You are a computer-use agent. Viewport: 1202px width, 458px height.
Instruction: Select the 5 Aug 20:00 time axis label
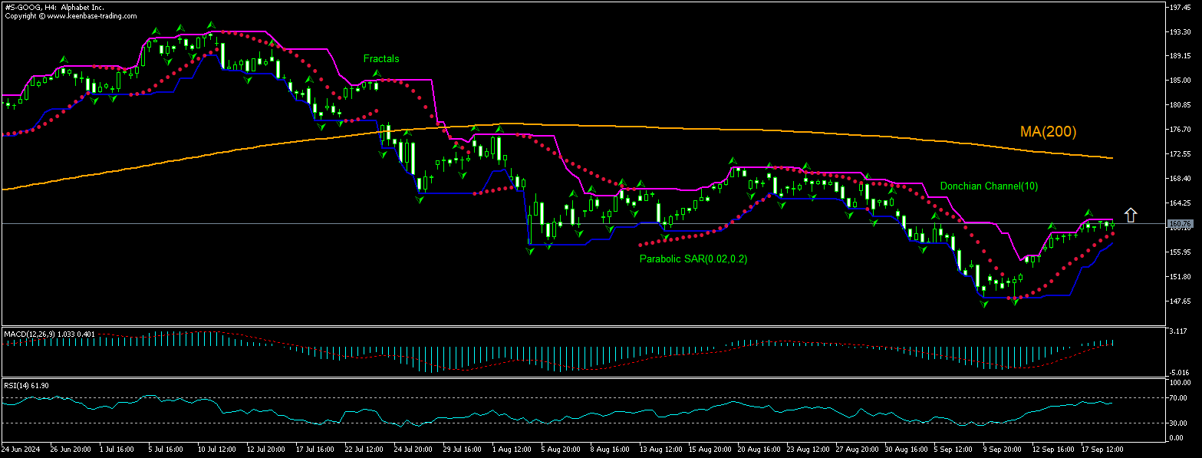tap(559, 447)
